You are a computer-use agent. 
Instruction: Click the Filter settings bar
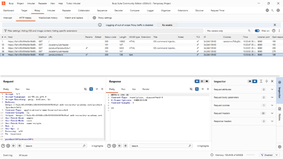(103, 31)
